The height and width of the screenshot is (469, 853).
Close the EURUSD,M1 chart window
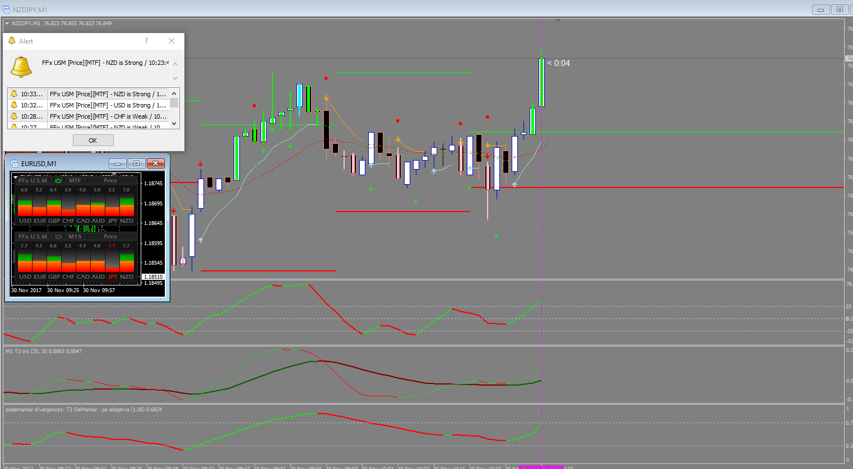156,163
